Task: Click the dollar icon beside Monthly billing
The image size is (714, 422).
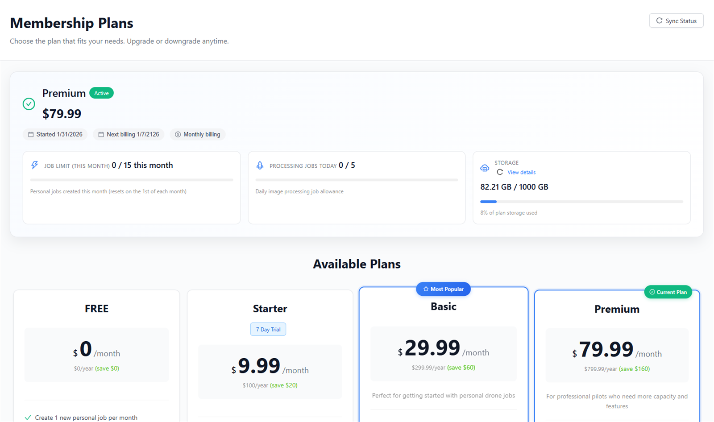Action: point(178,134)
